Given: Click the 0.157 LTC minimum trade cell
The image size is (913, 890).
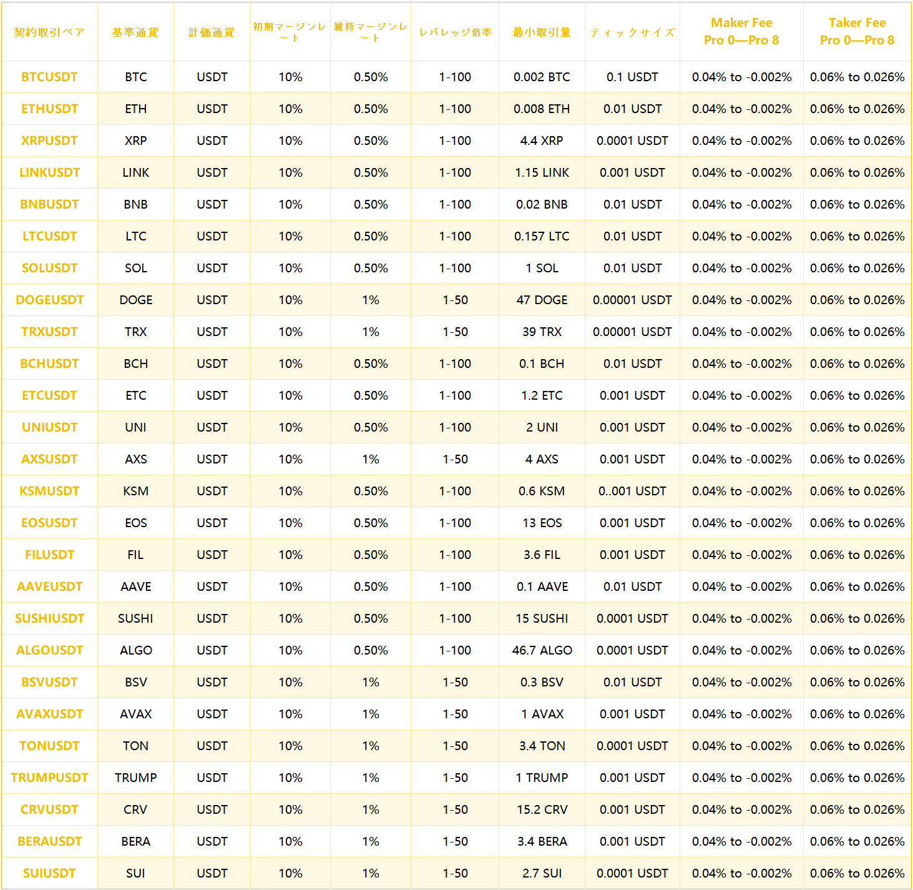Looking at the screenshot, I should (x=542, y=236).
